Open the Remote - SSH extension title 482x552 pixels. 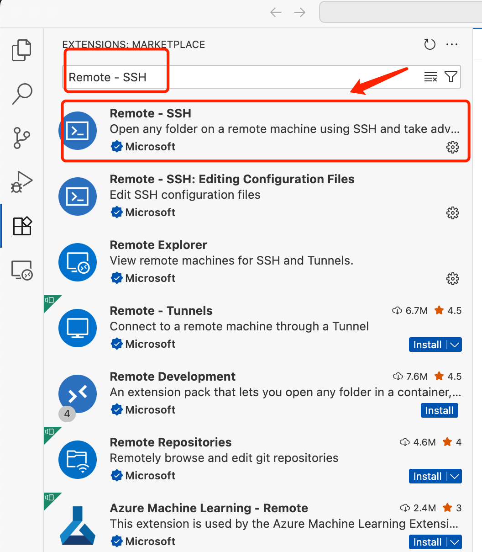(151, 113)
